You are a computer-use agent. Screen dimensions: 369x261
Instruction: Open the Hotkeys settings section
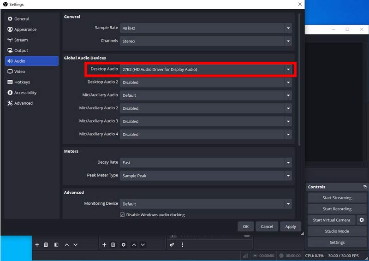pos(22,82)
